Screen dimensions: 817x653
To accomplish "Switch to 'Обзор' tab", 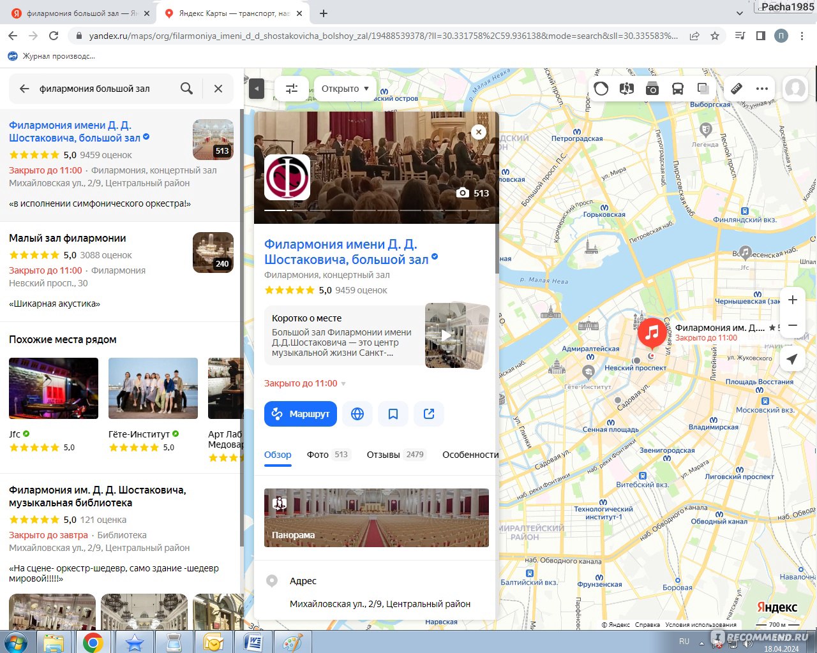I will pyautogui.click(x=278, y=455).
